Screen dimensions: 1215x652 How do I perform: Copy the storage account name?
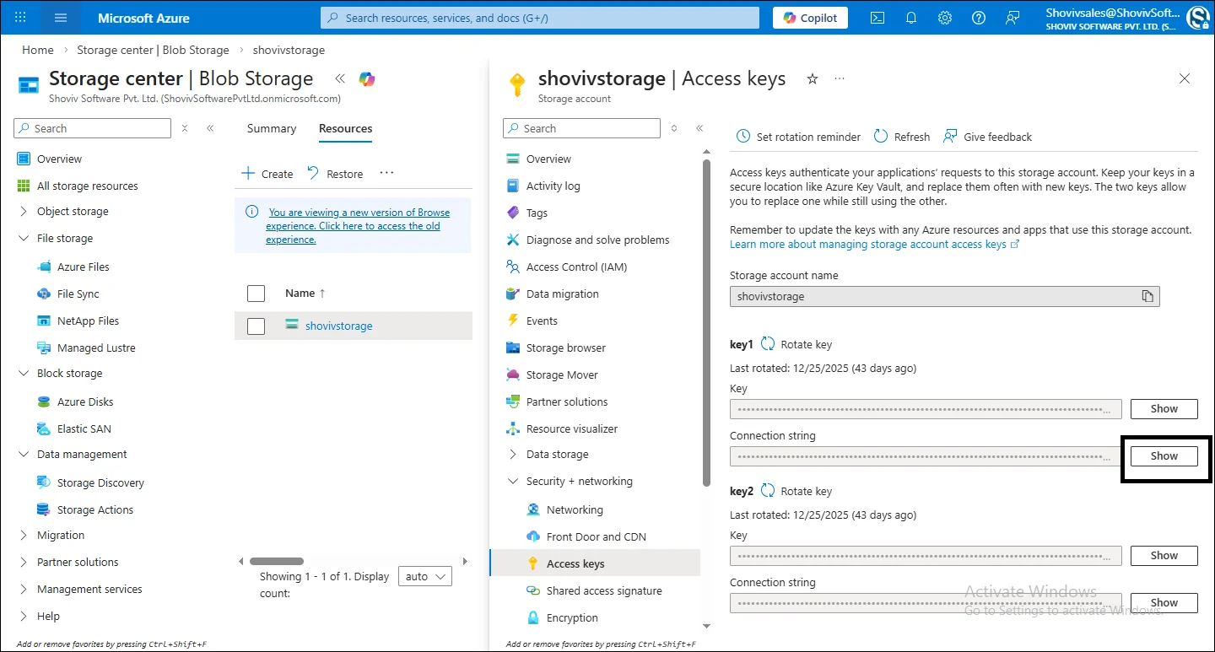click(1147, 296)
